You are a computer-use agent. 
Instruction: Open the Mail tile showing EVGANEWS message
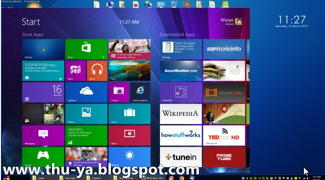pos(43,71)
